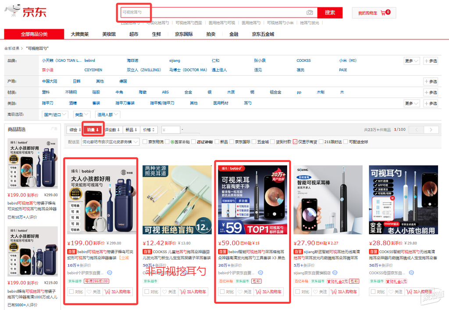449x310 pixels.
Task: Go to 美妆馆 in the navigation
Action: tap(109, 34)
